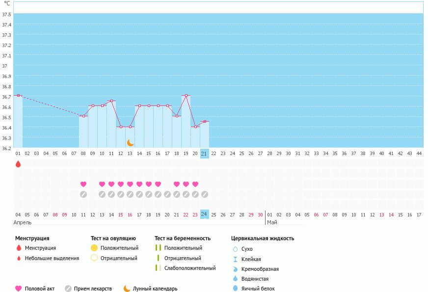Screen dimensions: 428x292
Task: Click the green Положительный pregnancy test legend icon
Action: [x=158, y=248]
